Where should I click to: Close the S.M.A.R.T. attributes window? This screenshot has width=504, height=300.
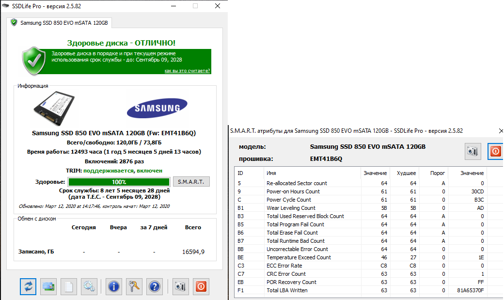coord(501,131)
